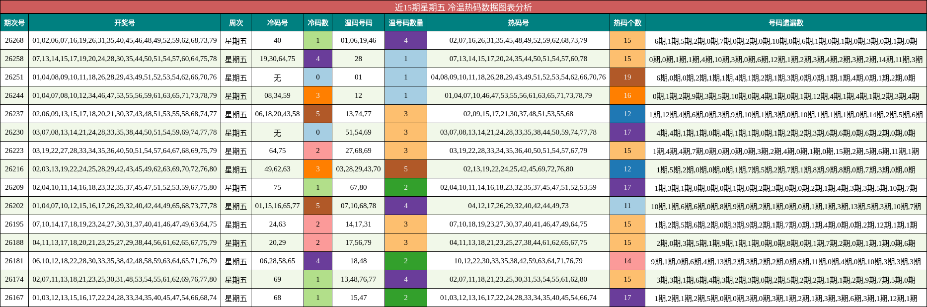Image resolution: width=927 pixels, height=307 pixels.
Task: Select period number 26251
Action: tap(14, 77)
